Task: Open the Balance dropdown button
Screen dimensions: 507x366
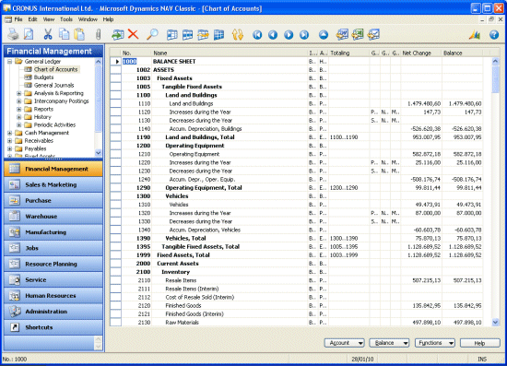Action: click(389, 343)
